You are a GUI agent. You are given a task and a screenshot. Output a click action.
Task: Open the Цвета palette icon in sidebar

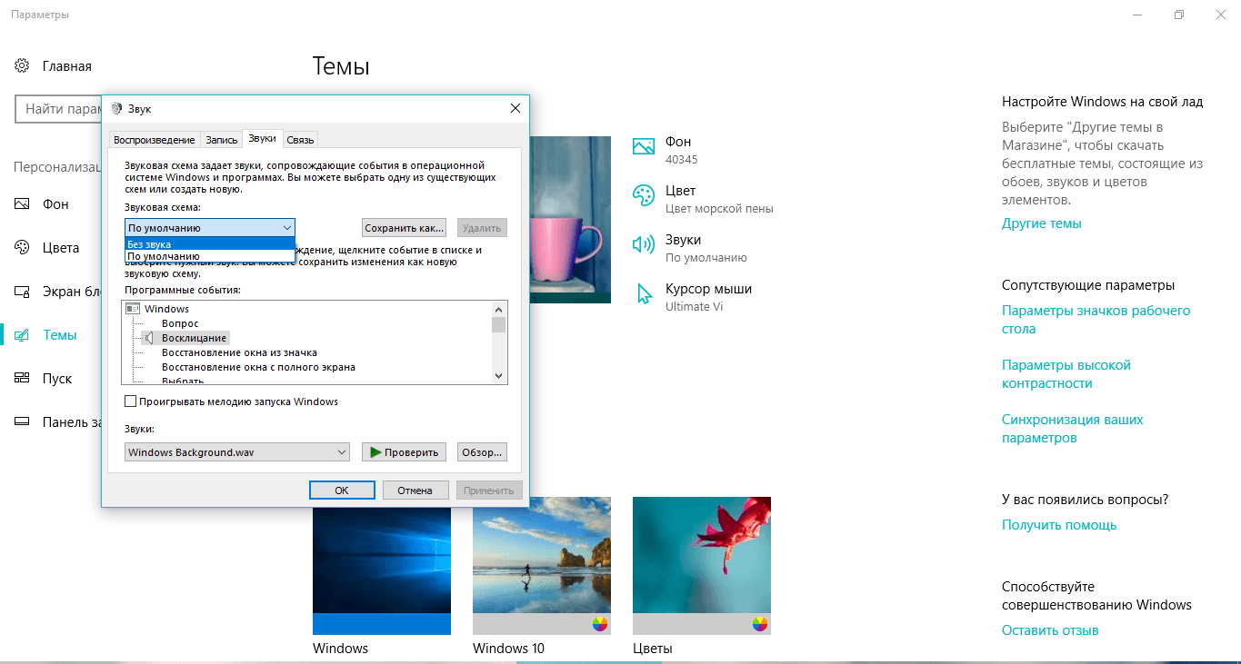click(x=22, y=248)
